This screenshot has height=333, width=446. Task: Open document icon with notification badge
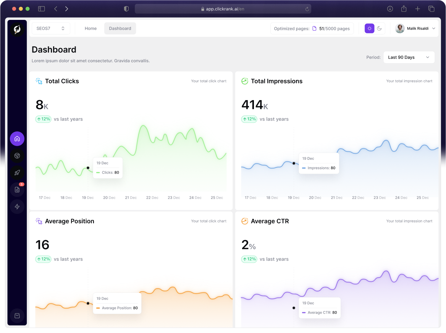(17, 190)
